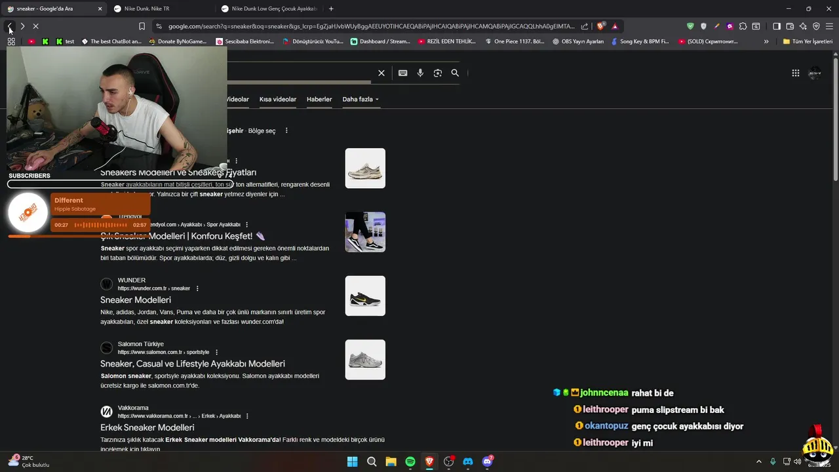
Task: Open Discord with notification badge in taskbar
Action: pyautogui.click(x=488, y=462)
